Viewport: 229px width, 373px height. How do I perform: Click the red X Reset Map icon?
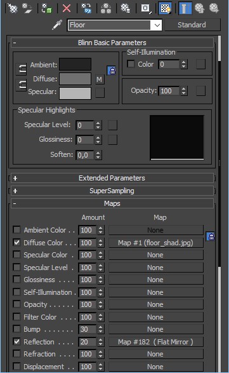[67, 8]
